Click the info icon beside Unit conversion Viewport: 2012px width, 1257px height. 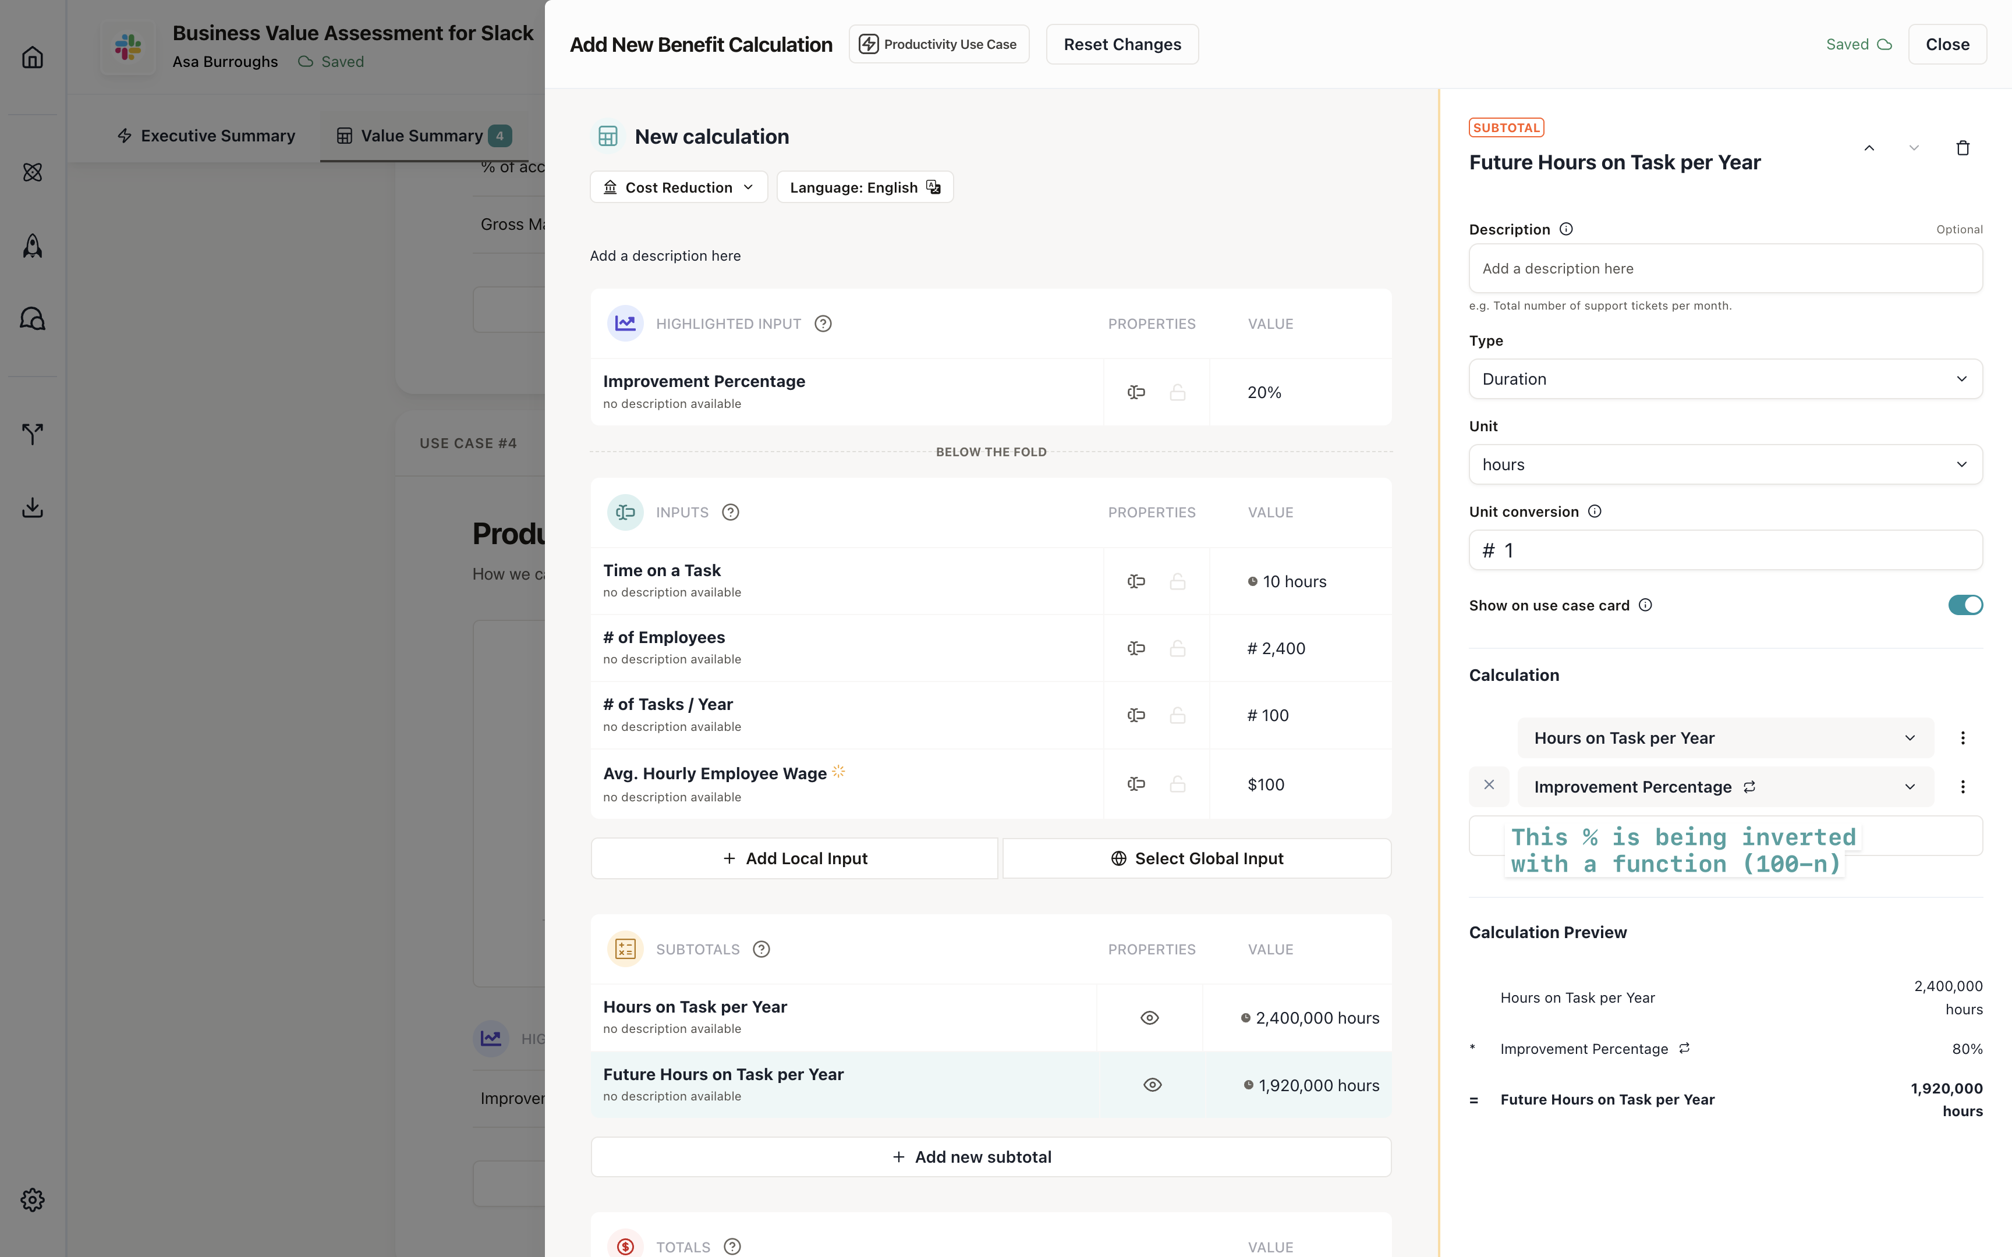[x=1595, y=512]
